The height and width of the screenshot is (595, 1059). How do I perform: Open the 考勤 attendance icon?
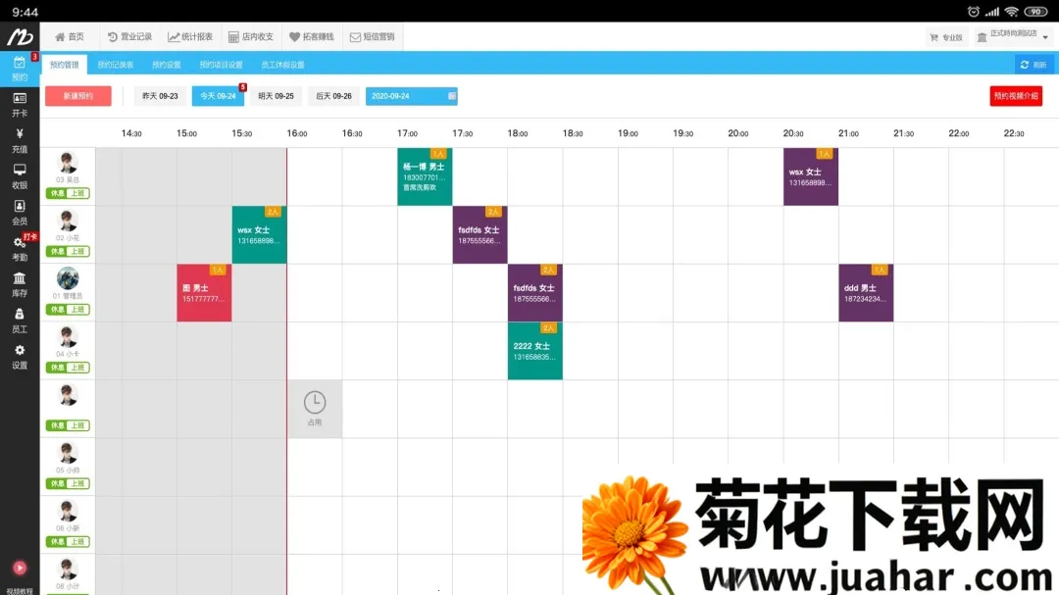click(20, 243)
